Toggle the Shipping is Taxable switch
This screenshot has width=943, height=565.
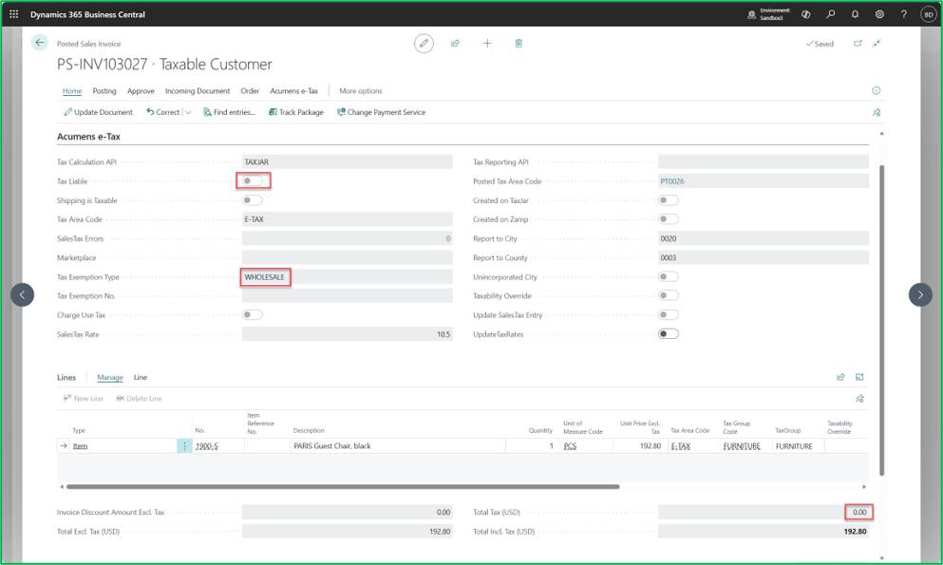click(253, 200)
